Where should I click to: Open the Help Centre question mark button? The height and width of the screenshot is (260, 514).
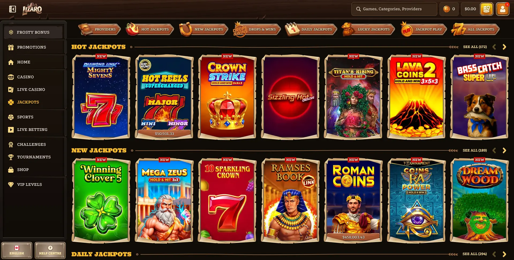point(50,250)
